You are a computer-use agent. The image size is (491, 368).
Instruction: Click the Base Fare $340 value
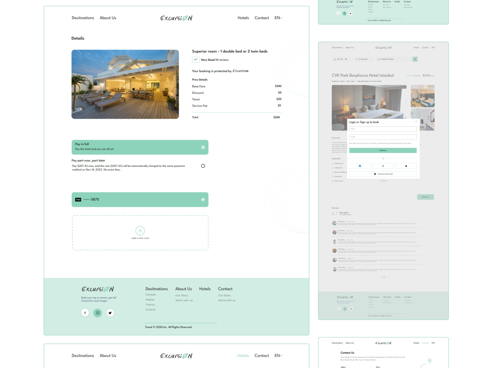point(278,86)
